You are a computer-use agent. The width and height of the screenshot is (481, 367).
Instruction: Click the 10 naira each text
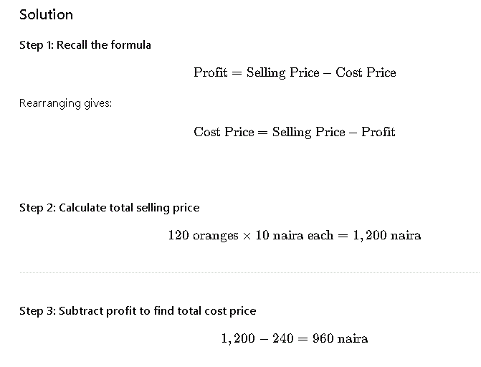tap(294, 236)
